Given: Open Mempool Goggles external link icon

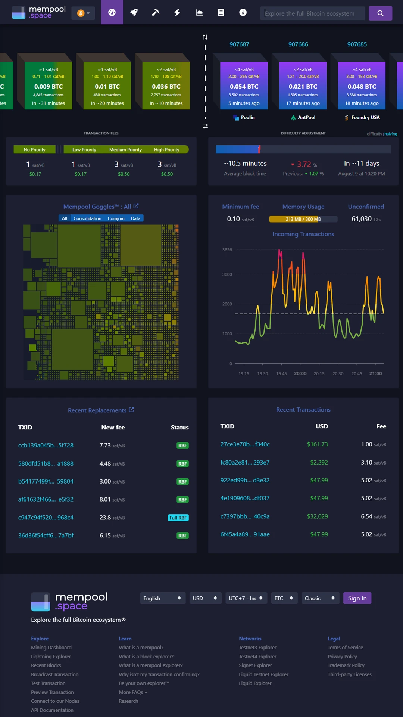Looking at the screenshot, I should (x=136, y=206).
